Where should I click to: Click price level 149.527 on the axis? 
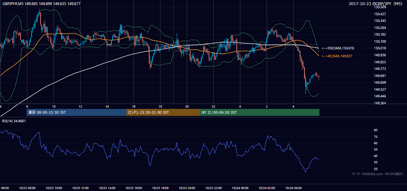pos(380,89)
